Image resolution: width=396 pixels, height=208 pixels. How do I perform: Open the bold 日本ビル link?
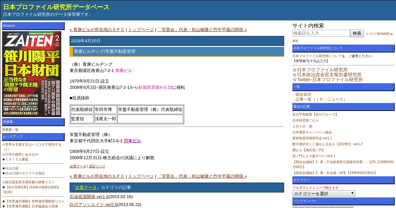132,141
